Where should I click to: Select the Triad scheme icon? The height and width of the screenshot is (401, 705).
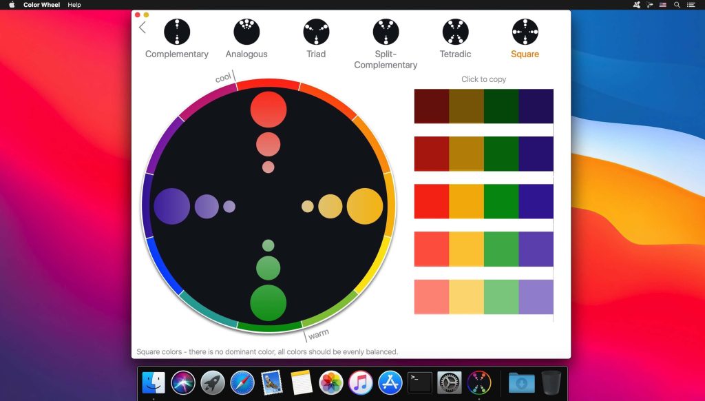point(316,32)
